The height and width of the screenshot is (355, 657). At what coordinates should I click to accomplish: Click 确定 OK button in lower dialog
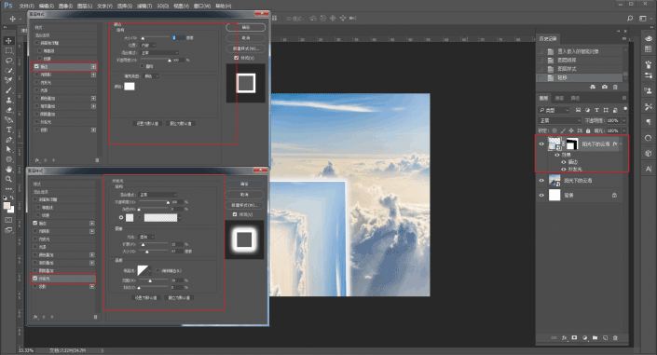[245, 184]
